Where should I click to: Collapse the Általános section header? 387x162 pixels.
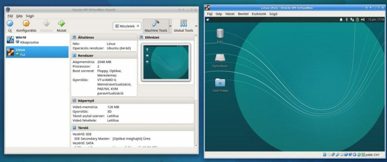104,37
